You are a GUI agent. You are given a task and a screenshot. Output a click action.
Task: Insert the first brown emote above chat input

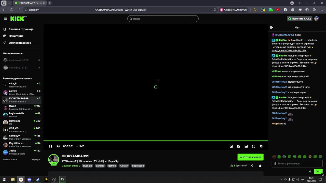(274, 157)
